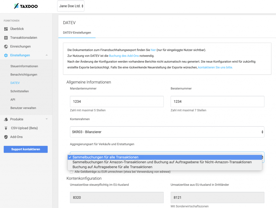This screenshot has height=208, width=276.
Task: Click the 8320 Umsatzerlöse EU-Ausland field
Action: tap(117, 198)
